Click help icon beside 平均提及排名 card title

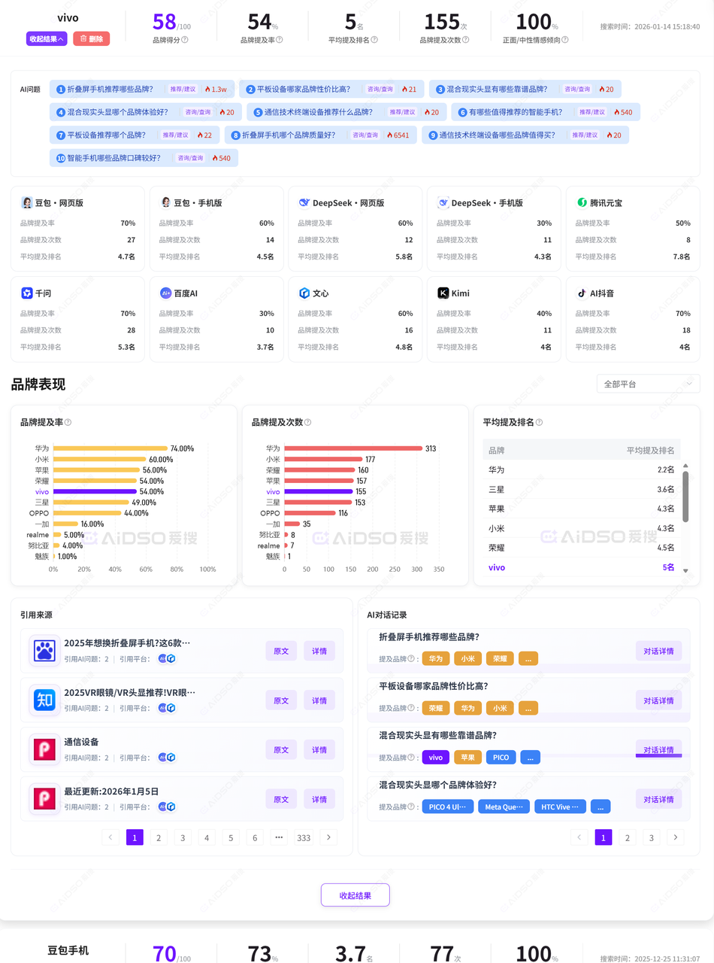point(539,423)
